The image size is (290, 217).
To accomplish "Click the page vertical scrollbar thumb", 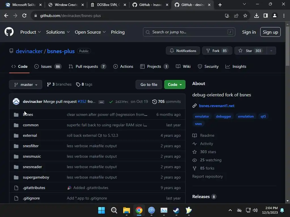I will pyautogui.click(x=287, y=46).
